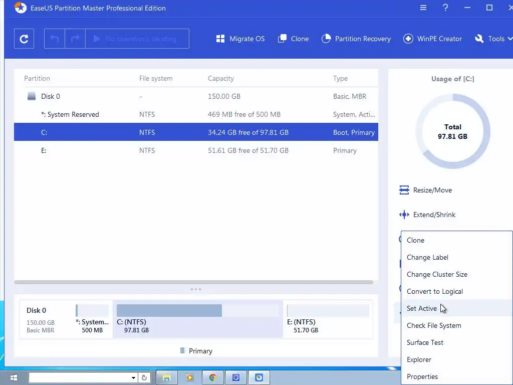Image resolution: width=513 pixels, height=385 pixels.
Task: Click the Type column header
Action: point(340,78)
